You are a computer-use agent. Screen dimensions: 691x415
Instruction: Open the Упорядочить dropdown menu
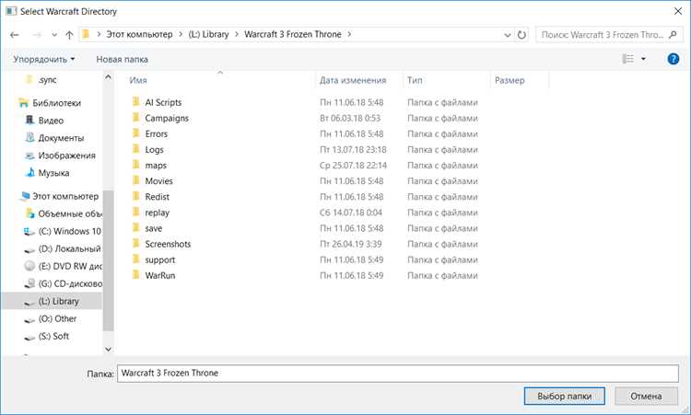pyautogui.click(x=43, y=59)
